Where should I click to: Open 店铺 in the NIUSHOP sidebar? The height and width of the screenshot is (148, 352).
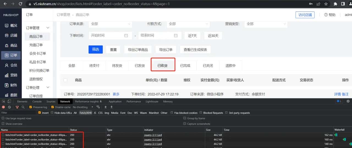11,35
